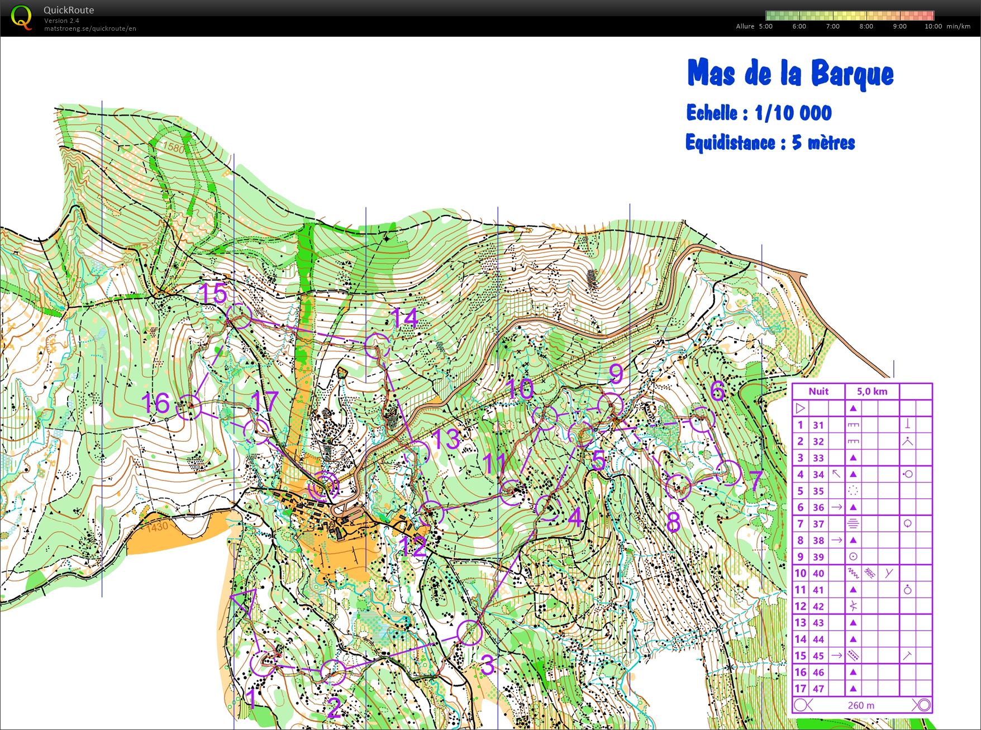The image size is (981, 730).
Task: Select control circle 17 on the map
Action: 257,431
